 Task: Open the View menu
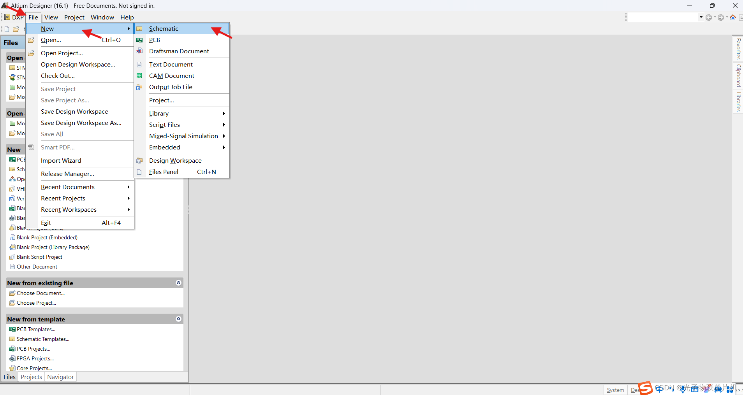coord(51,18)
